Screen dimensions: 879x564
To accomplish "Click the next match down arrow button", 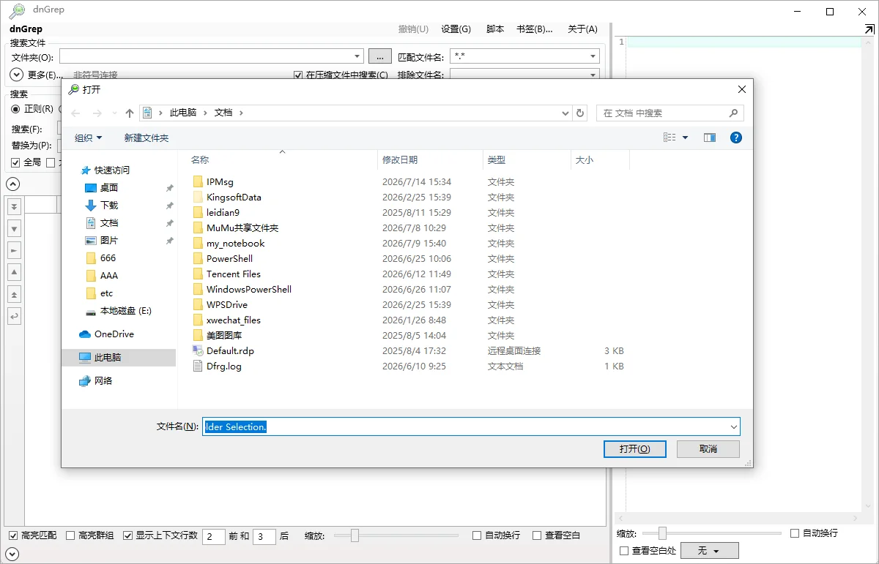I will [x=14, y=229].
